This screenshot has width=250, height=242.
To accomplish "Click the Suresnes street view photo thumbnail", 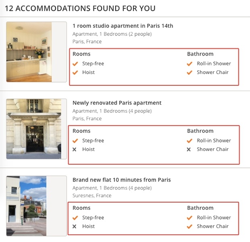I will pyautogui.click(x=26, y=206).
